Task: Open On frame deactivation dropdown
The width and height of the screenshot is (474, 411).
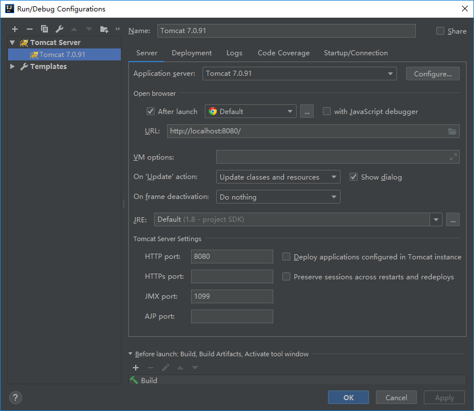Action: pos(278,197)
